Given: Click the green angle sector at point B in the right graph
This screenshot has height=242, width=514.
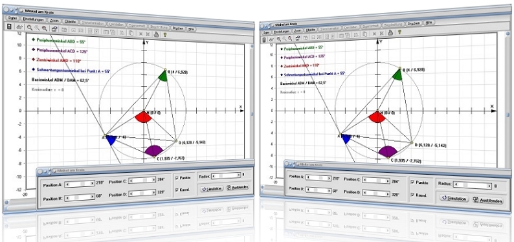Looking at the screenshot, I should click(x=397, y=75).
